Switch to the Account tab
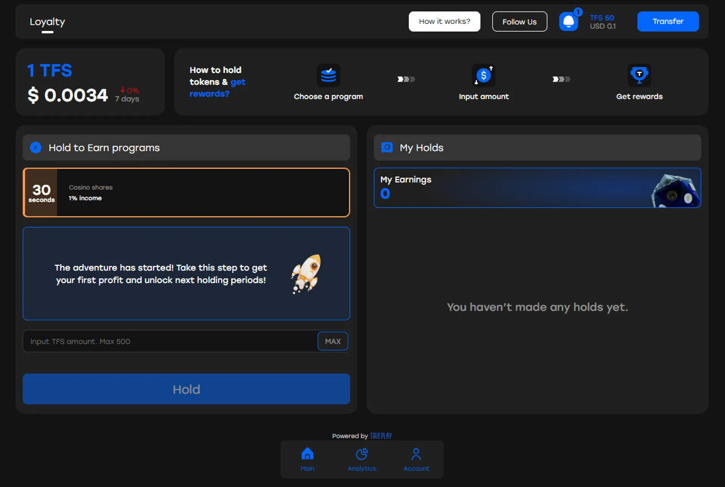 coord(416,455)
